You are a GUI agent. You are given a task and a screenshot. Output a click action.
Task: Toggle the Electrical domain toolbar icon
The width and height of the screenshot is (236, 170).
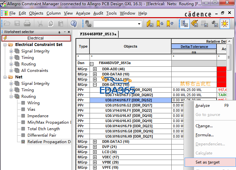point(184,24)
